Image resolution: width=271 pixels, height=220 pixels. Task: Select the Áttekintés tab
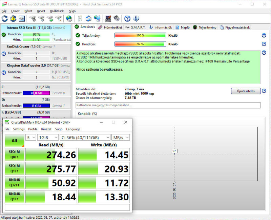[x=85, y=27]
